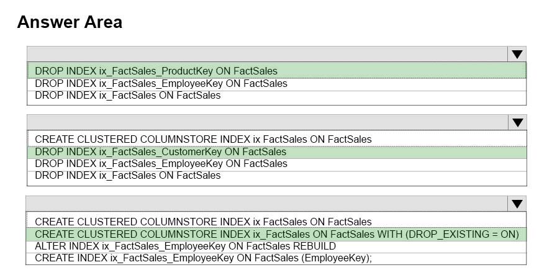
Task: Select DROP INDEX ix_FactSales_EmployeeKey in second list
Action: click(x=161, y=163)
